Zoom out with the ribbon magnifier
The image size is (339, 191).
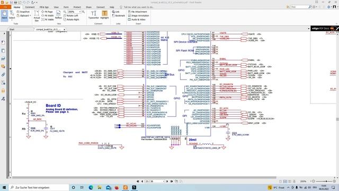[x=65, y=12]
